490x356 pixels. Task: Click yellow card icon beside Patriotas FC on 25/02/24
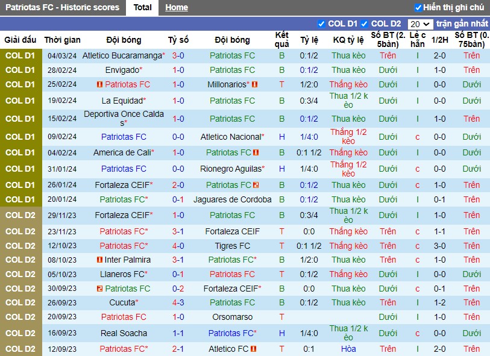pyautogui.click(x=99, y=84)
